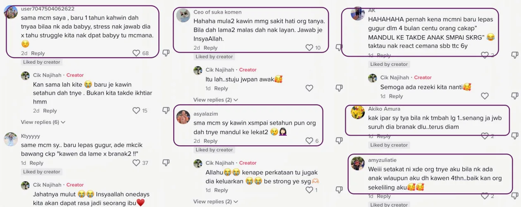Like Ktyyyyy's comment with 37 likes
The image size is (521, 207).
click(136, 163)
